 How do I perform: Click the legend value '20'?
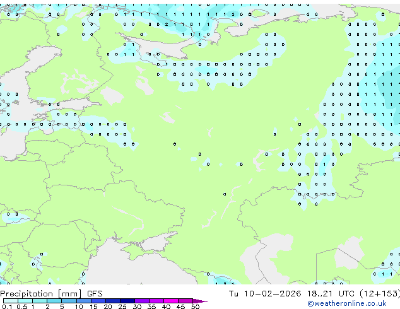(x=108, y=306)
